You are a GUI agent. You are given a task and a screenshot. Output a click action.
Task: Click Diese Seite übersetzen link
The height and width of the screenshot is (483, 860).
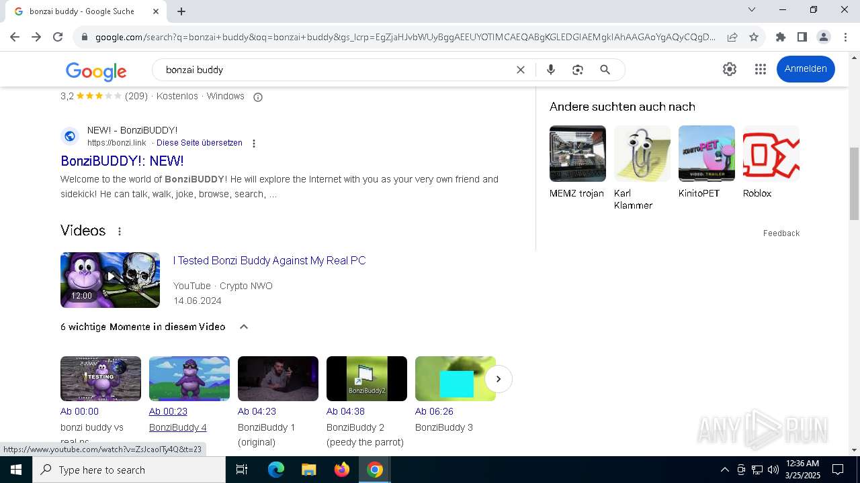(200, 143)
